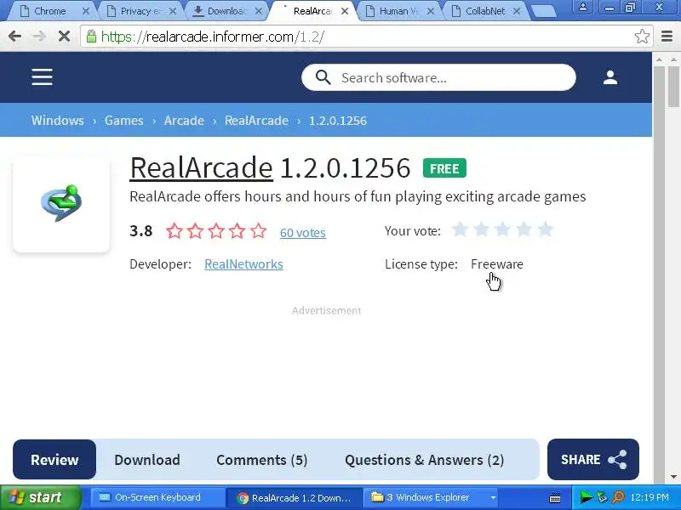Viewport: 681px width, 510px height.
Task: Click the Freeware license text
Action: [497, 264]
